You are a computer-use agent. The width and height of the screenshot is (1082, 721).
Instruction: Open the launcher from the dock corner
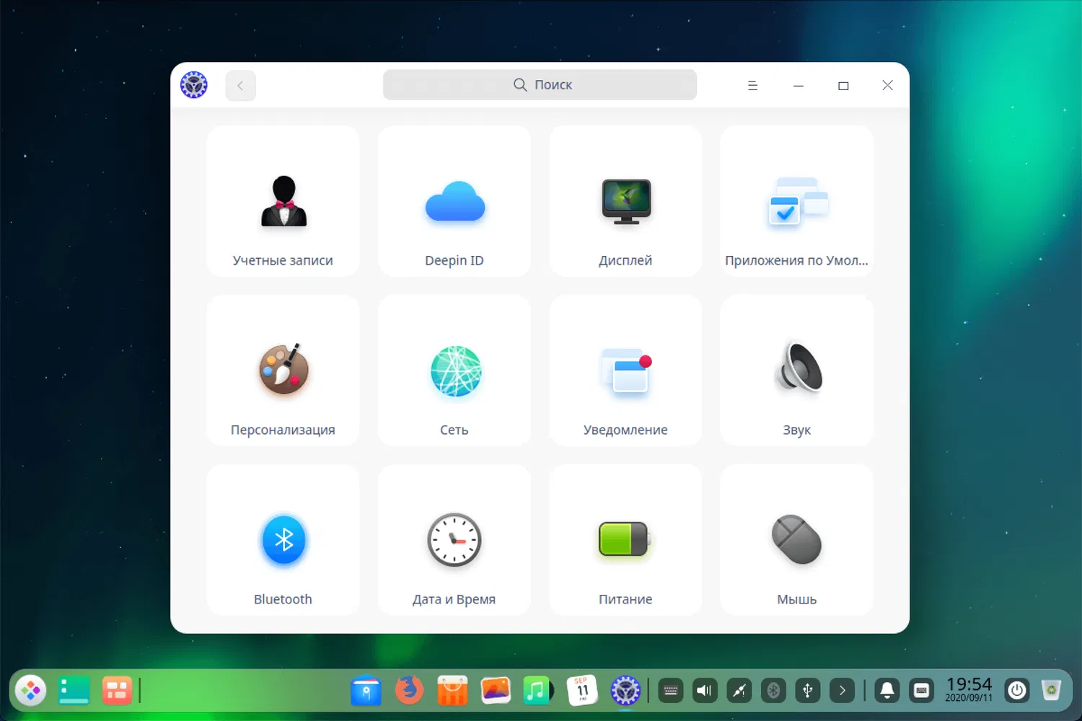point(30,690)
